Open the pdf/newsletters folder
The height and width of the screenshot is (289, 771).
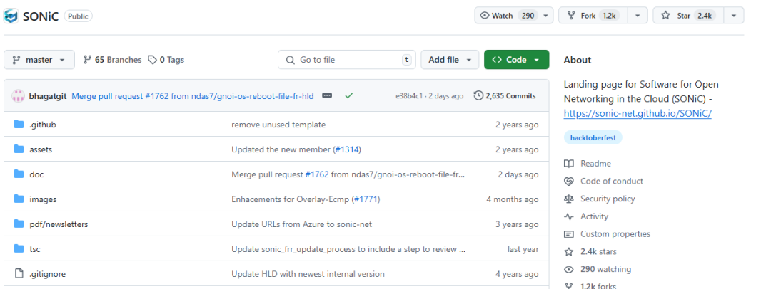59,224
